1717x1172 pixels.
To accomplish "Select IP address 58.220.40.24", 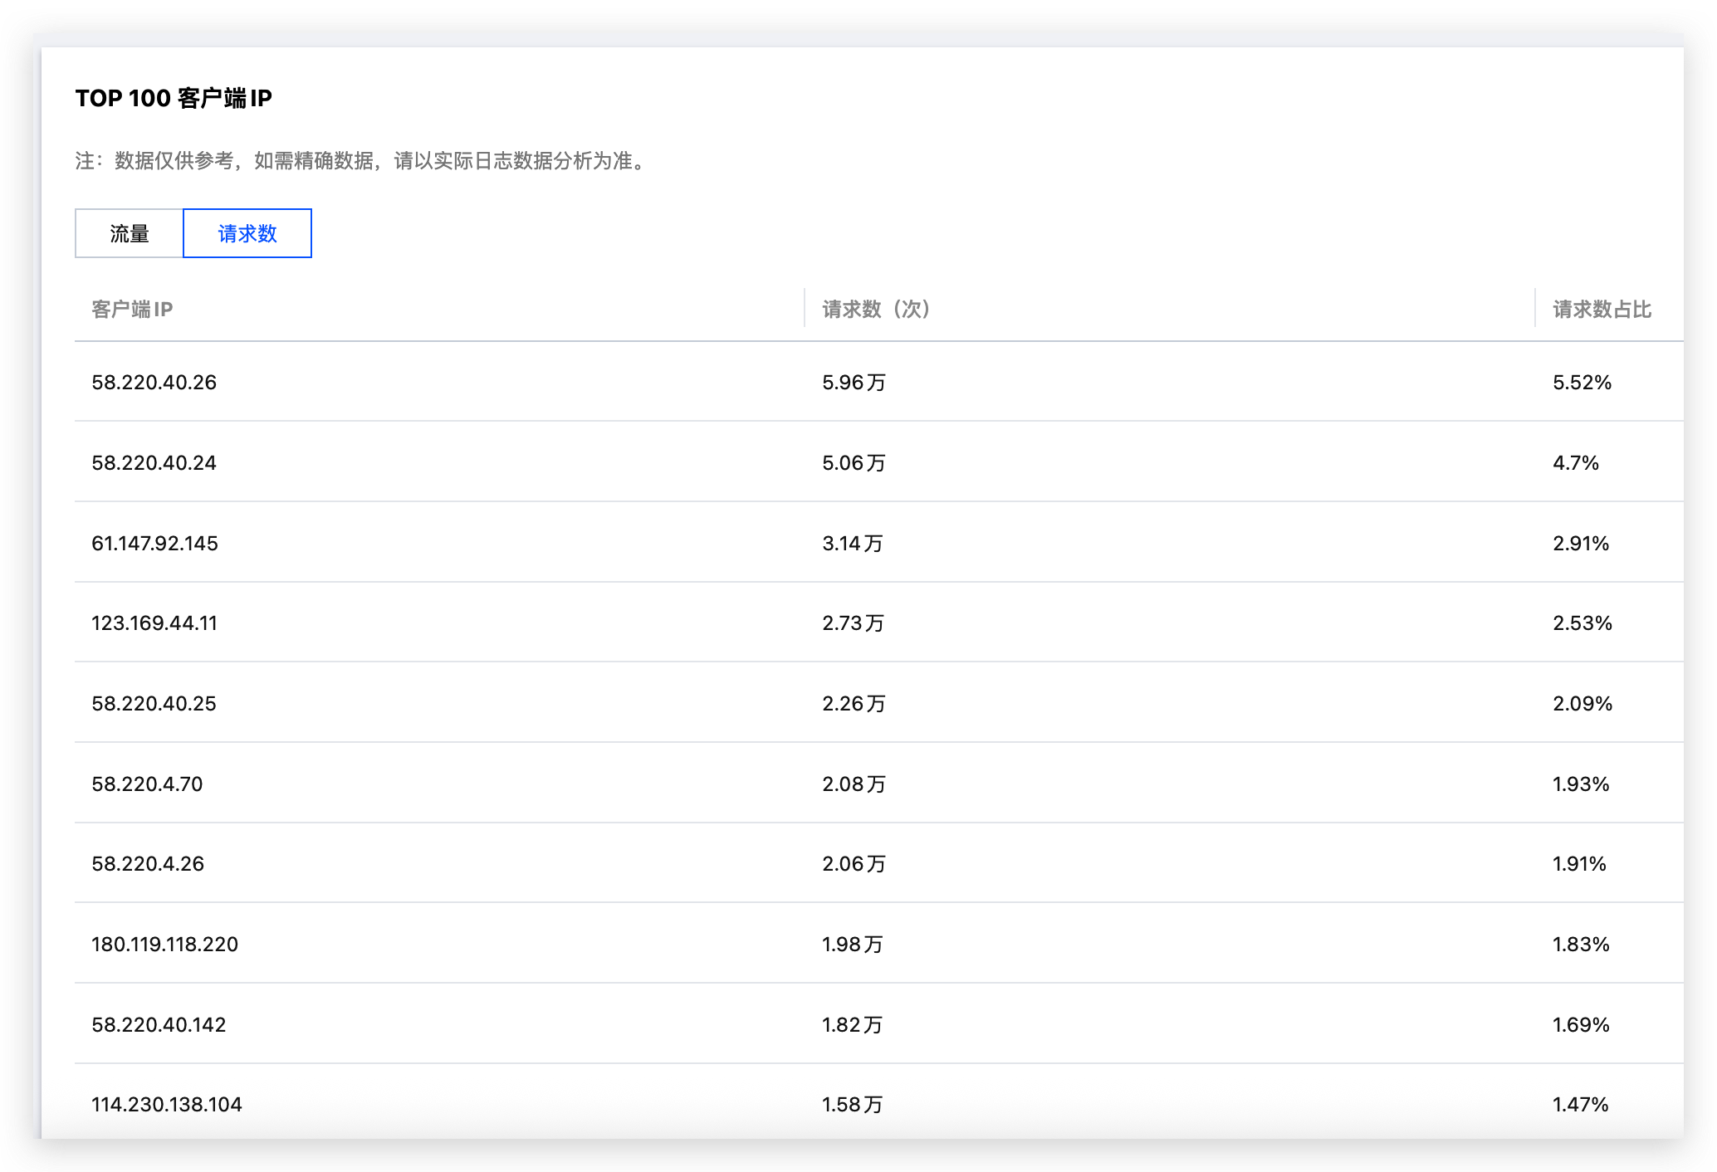I will pyautogui.click(x=154, y=463).
